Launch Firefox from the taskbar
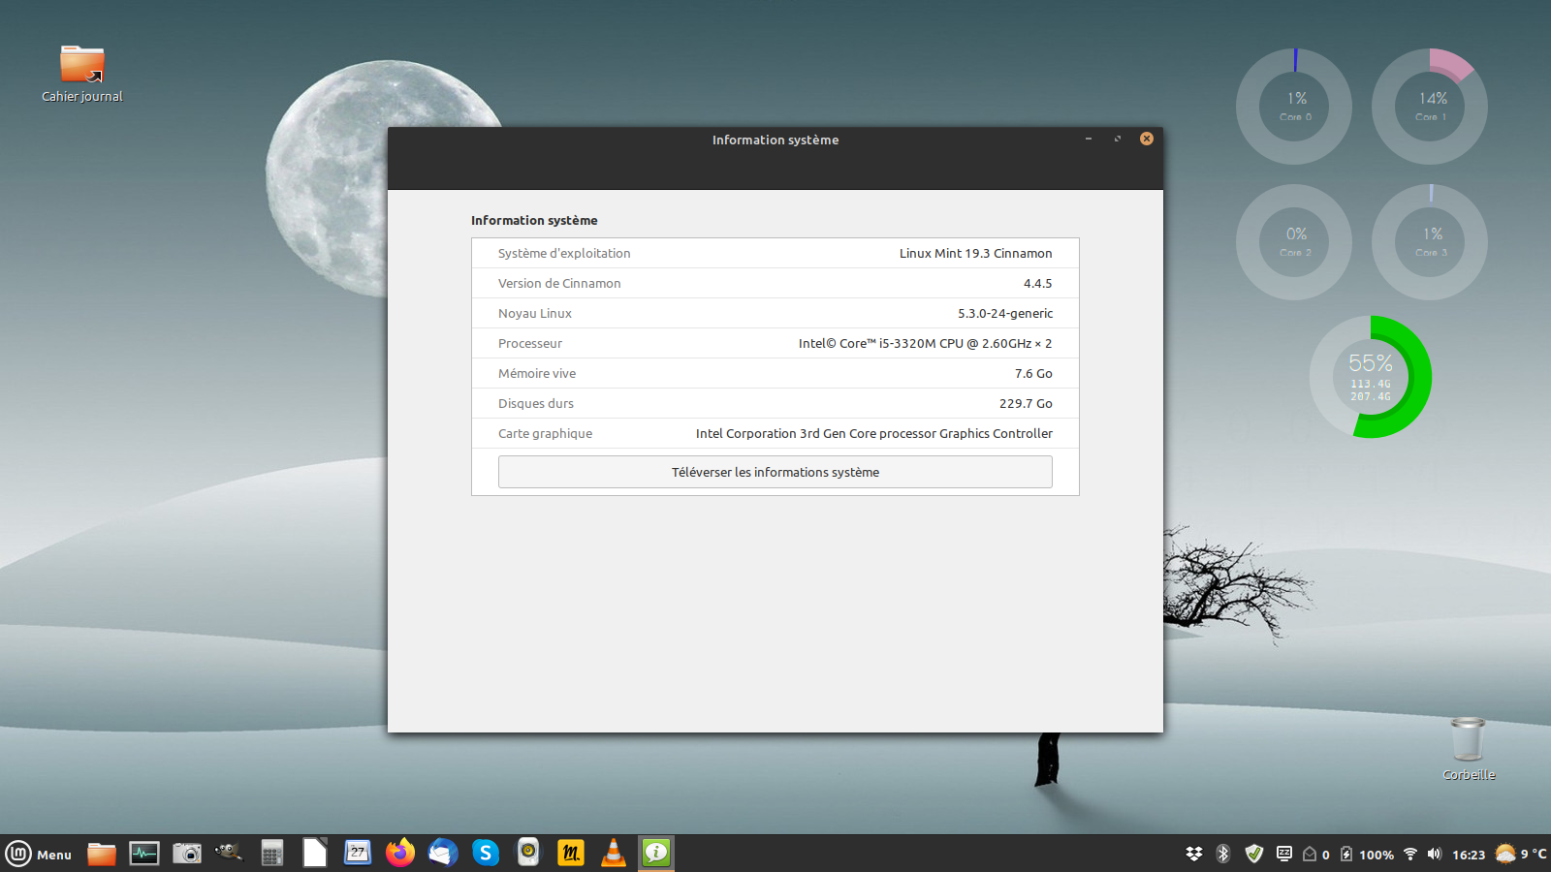The width and height of the screenshot is (1551, 872). click(x=400, y=854)
